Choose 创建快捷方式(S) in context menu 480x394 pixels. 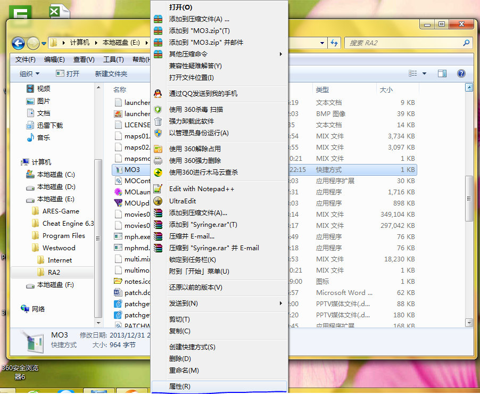[x=192, y=347]
